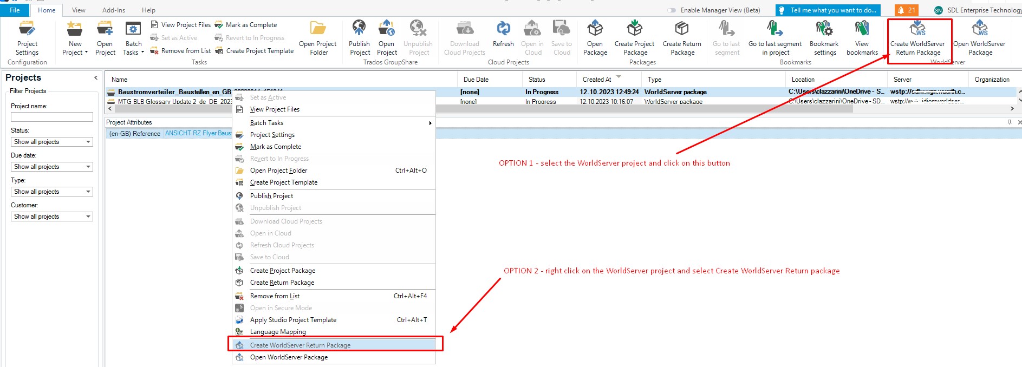Image resolution: width=1022 pixels, height=367 pixels.
Task: Click Create Project Template in ribbon
Action: [254, 51]
